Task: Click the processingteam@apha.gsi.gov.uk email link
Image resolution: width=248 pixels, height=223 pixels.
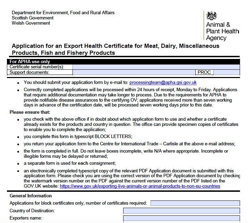Action: coord(163,83)
